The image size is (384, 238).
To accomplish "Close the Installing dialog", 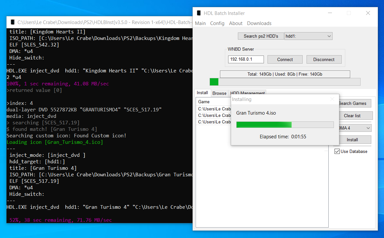I will coord(332,99).
